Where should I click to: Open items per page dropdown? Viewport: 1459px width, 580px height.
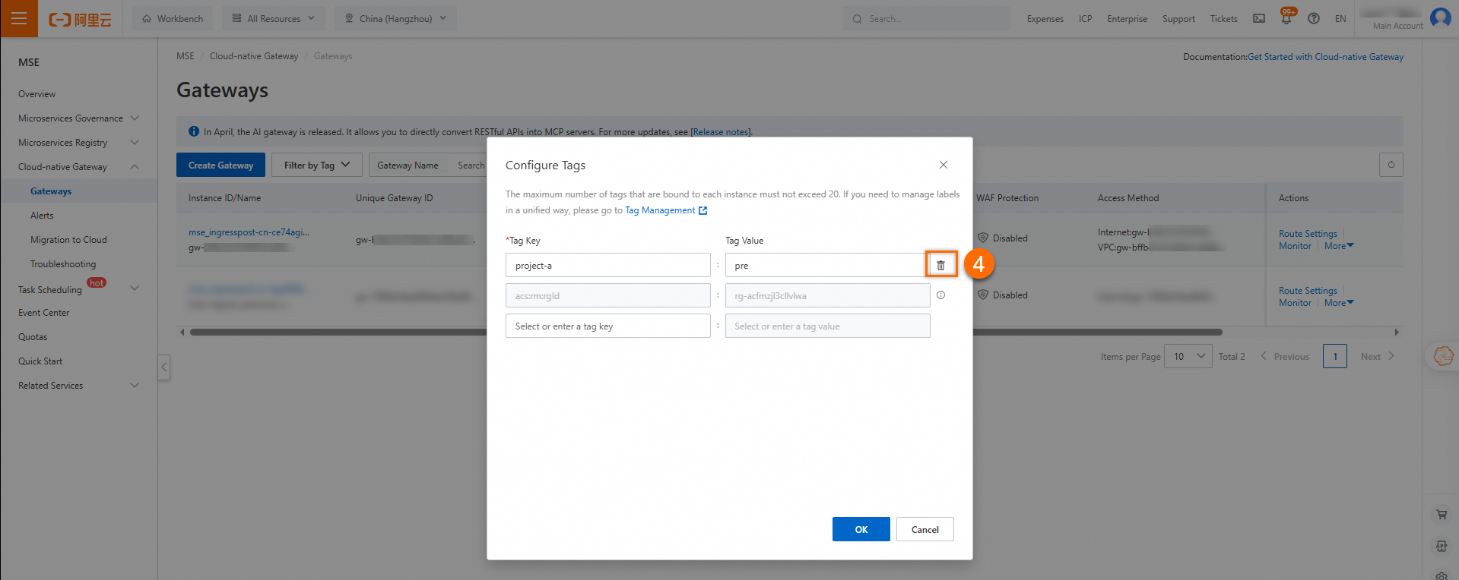coord(1188,356)
